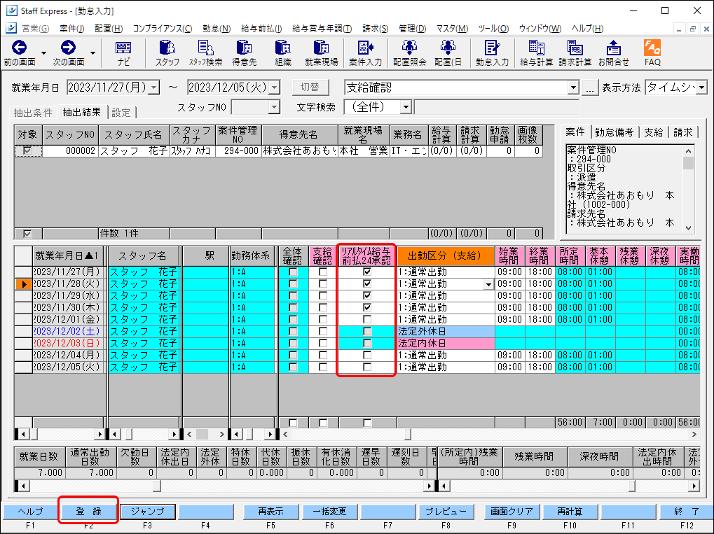Click the ジャンプ F3 button
Screen dimensions: 714x534
(147, 512)
